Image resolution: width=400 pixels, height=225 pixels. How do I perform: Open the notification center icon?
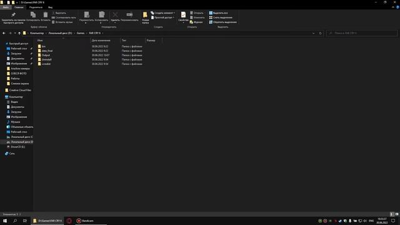coord(393,221)
